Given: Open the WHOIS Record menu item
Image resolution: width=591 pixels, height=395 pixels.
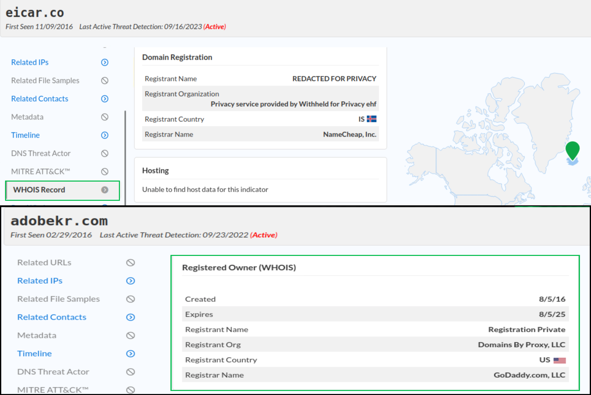Looking at the screenshot, I should pyautogui.click(x=39, y=190).
